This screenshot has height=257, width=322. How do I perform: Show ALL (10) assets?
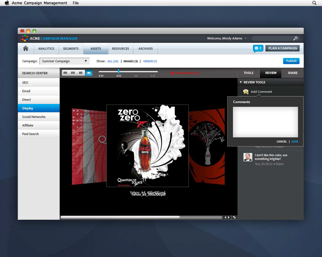[x=113, y=61]
